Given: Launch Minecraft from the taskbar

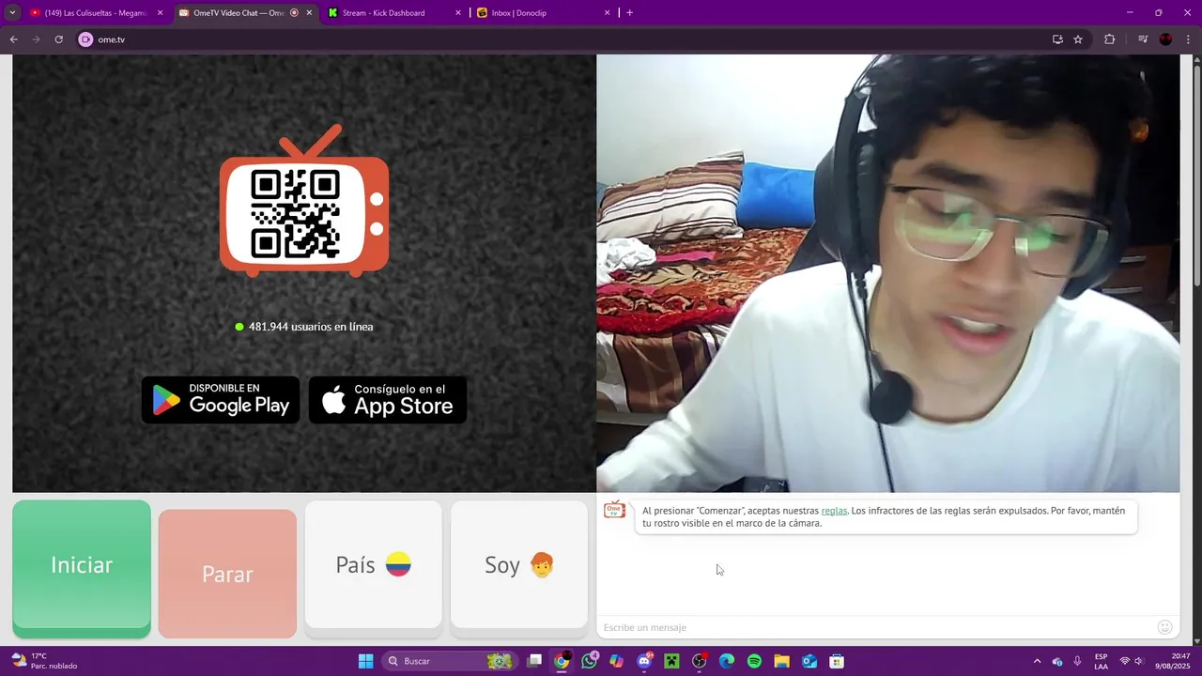Looking at the screenshot, I should (x=671, y=661).
